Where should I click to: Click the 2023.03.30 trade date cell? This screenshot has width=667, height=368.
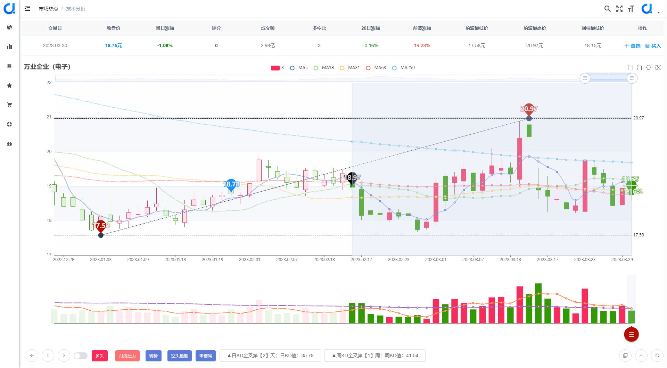[x=55, y=45]
